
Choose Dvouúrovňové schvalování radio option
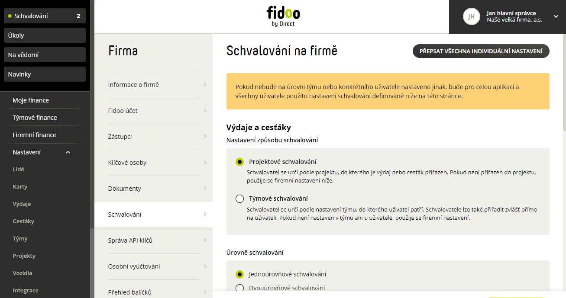(239, 288)
